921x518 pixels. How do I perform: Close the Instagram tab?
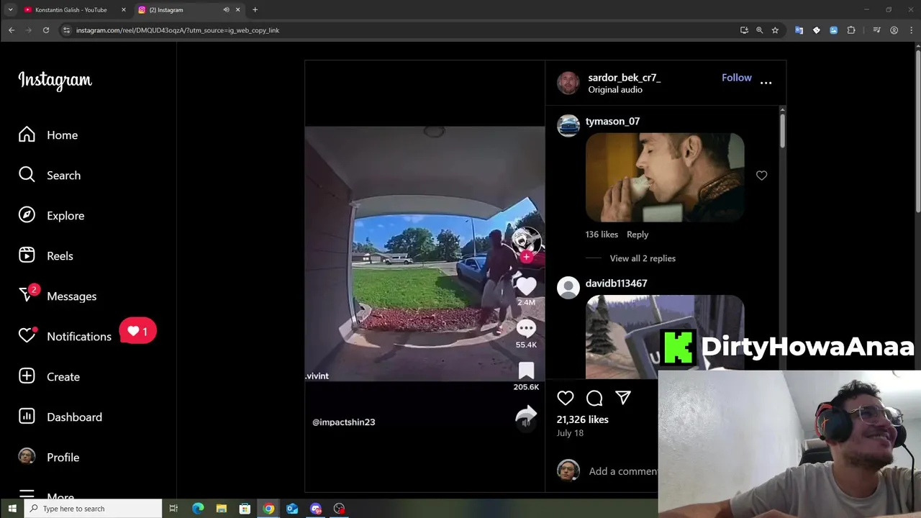coord(237,10)
